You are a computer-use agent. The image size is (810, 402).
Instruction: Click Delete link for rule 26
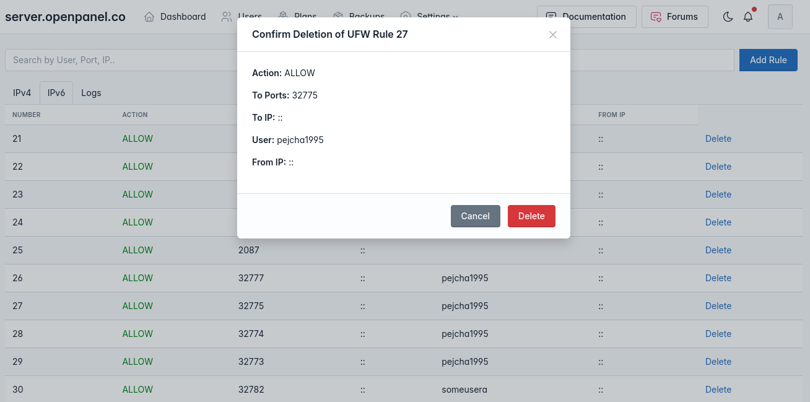click(718, 278)
